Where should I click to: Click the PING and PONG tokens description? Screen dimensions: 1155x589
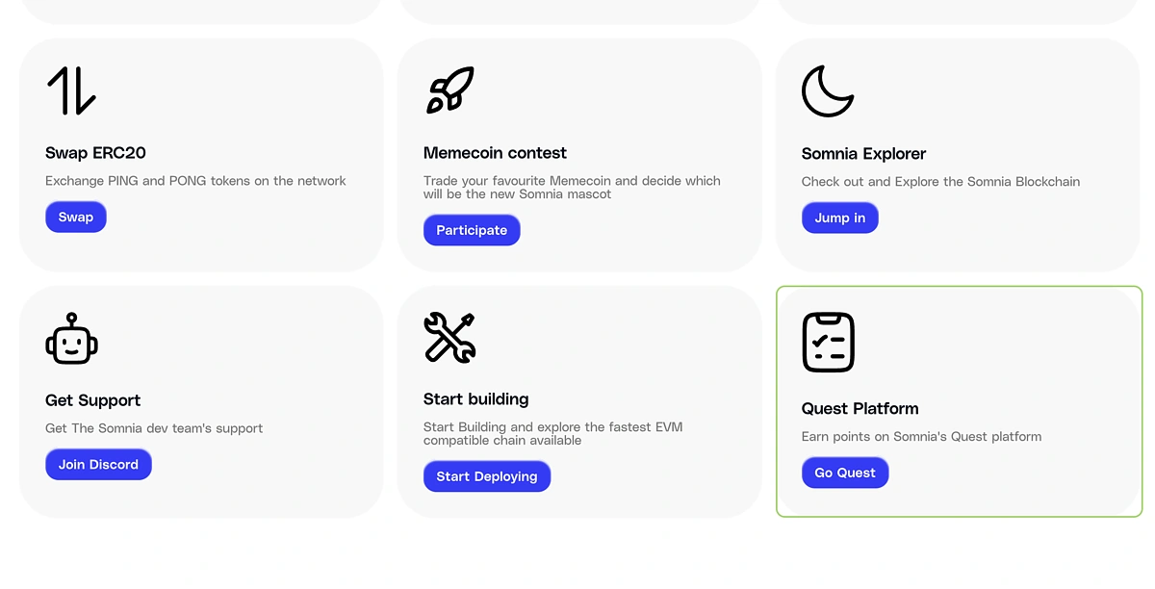tap(195, 181)
